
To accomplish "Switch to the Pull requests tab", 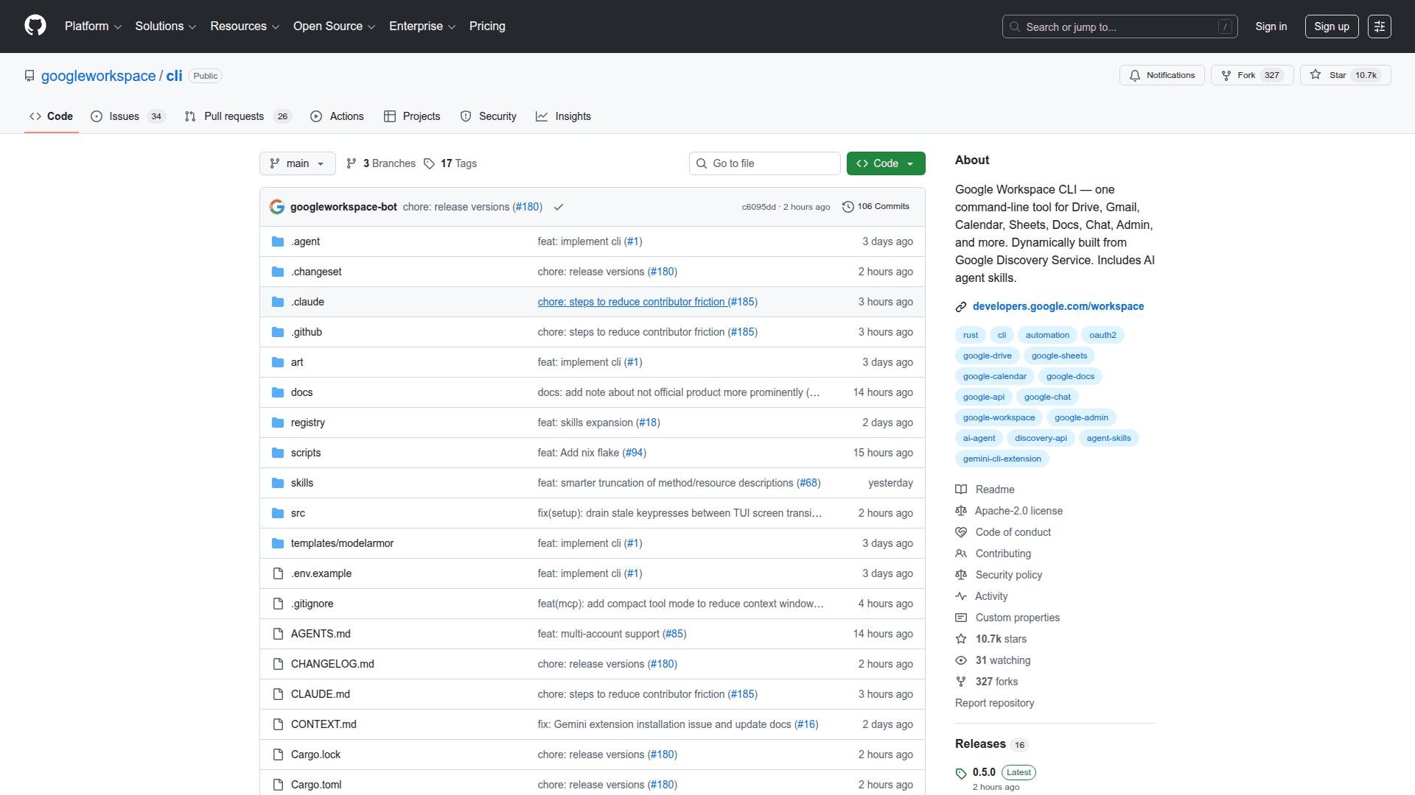I will pos(234,116).
